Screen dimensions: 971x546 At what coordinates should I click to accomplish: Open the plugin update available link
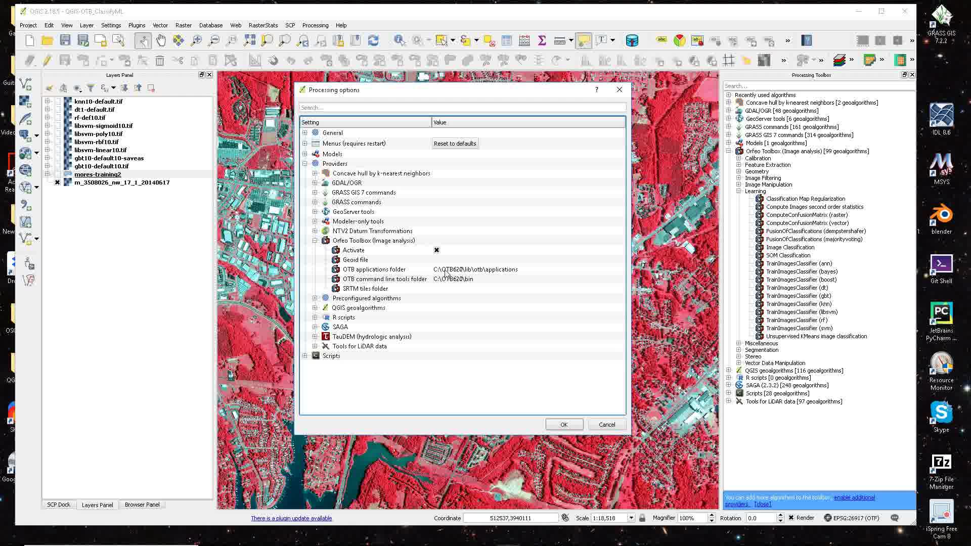pos(291,518)
